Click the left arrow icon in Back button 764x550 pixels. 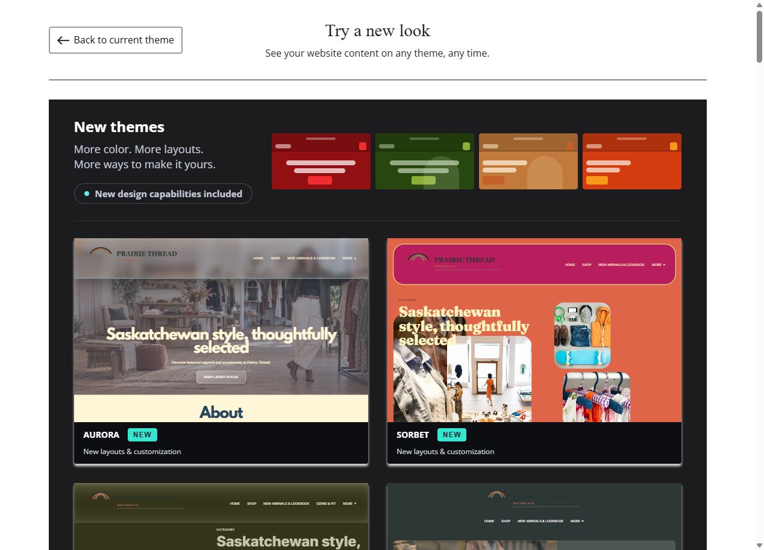point(63,40)
